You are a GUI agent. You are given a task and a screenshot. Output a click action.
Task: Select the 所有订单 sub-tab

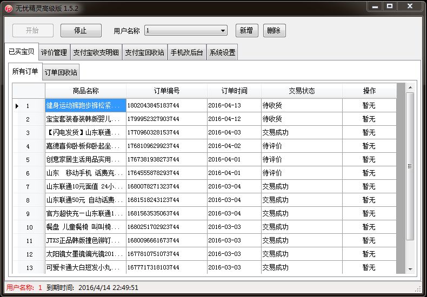click(25, 71)
